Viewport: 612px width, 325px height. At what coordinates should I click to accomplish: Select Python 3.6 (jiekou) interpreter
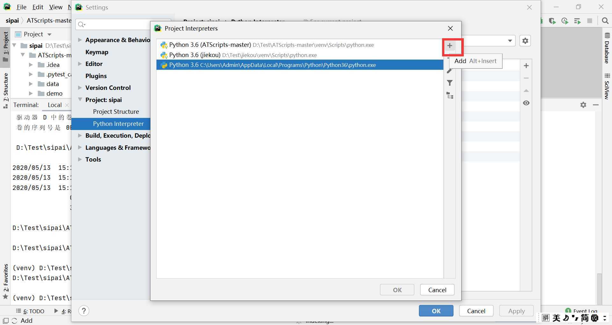(300, 55)
